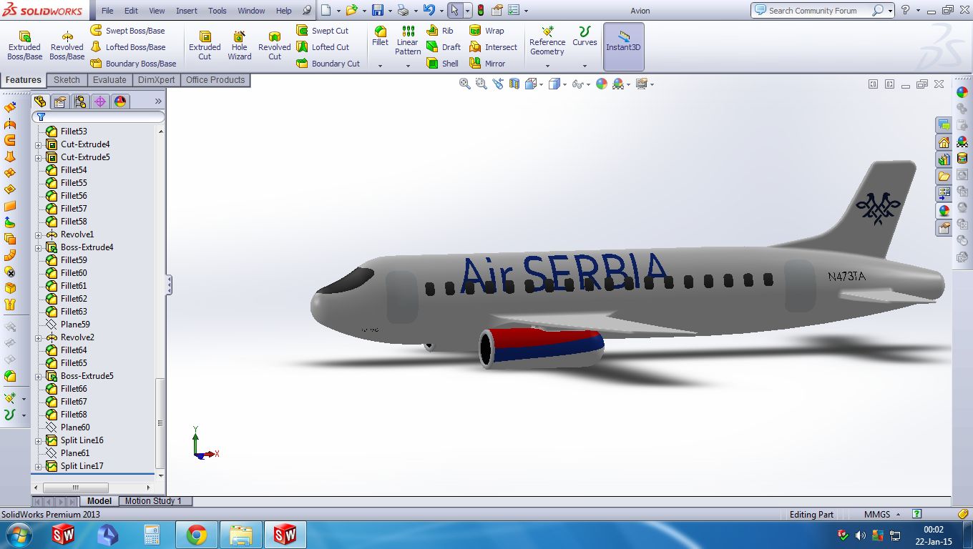Expand Revolve2 in the feature tree

tap(39, 337)
